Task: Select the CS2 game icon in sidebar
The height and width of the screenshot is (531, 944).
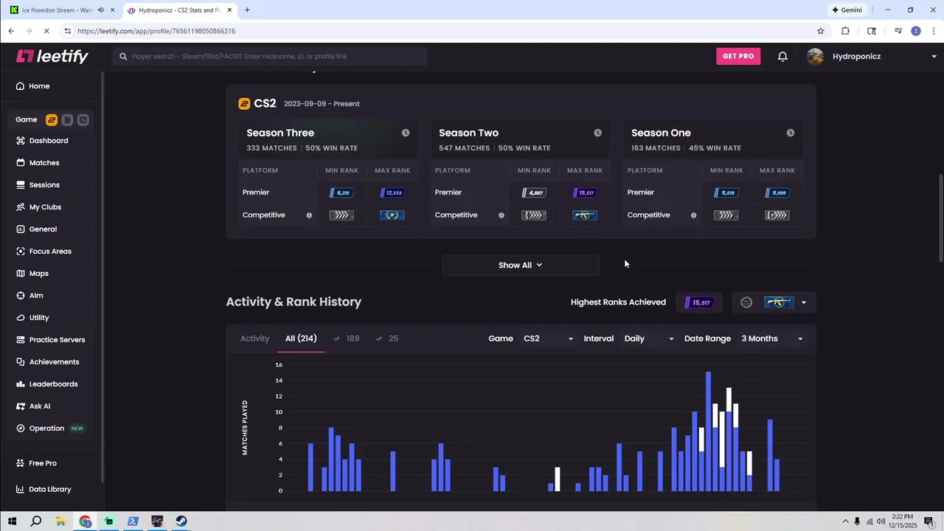Action: (52, 119)
